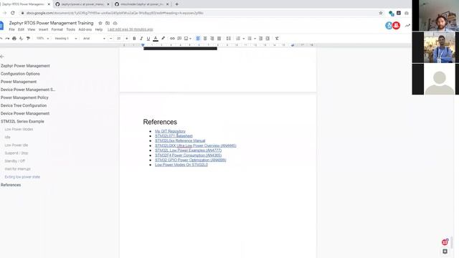Open the Insert menu
This screenshot has width=459, height=258.
pos(43,29)
